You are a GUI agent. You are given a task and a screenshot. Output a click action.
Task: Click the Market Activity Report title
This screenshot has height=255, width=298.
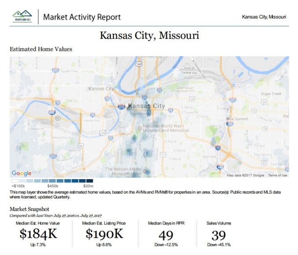pyautogui.click(x=82, y=17)
